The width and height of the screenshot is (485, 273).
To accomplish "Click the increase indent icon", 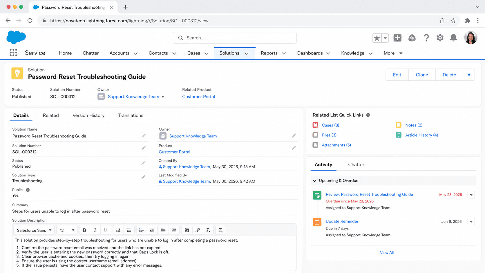I will point(141,230).
